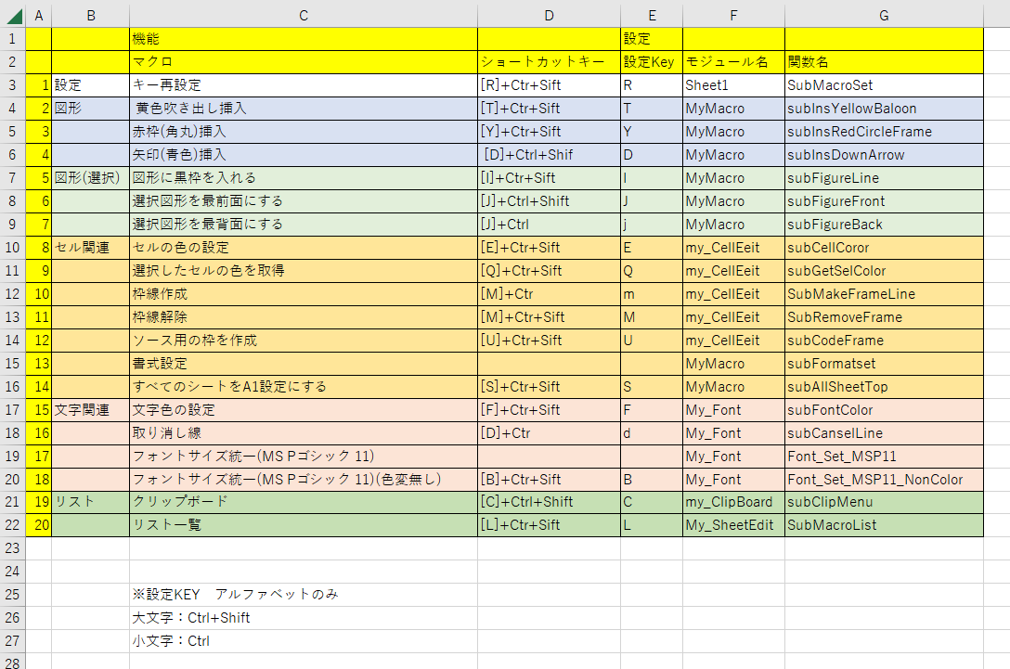Click function cell subCodeFrame
The image size is (1010, 669).
click(x=884, y=340)
